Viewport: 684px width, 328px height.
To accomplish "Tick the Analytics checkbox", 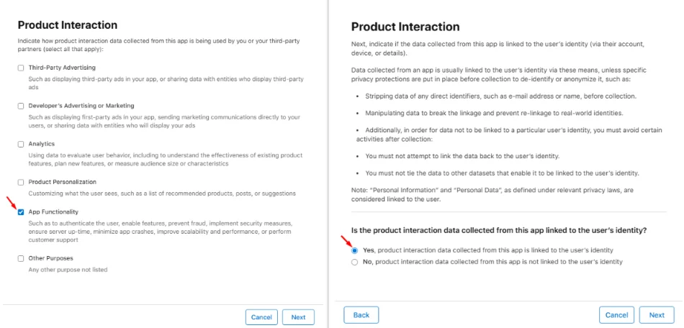I will (21, 144).
